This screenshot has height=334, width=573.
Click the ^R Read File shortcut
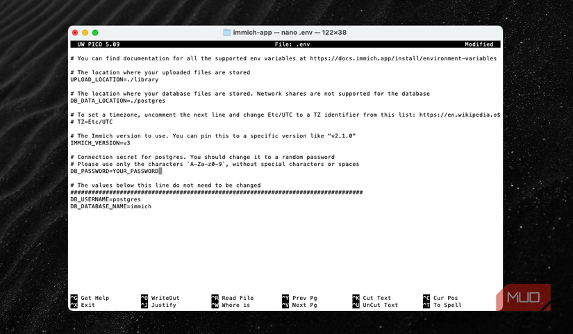(x=233, y=298)
